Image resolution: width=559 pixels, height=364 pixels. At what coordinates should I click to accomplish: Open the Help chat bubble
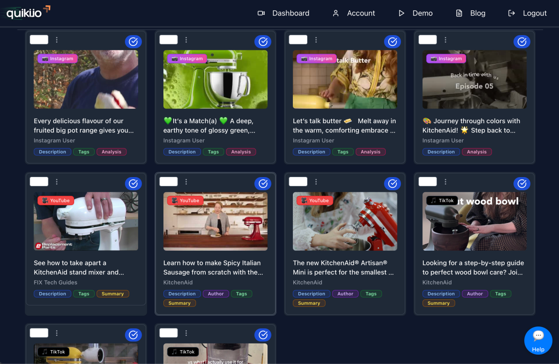[538, 340]
